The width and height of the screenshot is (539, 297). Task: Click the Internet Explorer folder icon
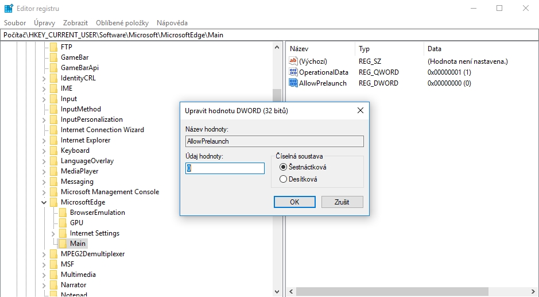point(53,140)
